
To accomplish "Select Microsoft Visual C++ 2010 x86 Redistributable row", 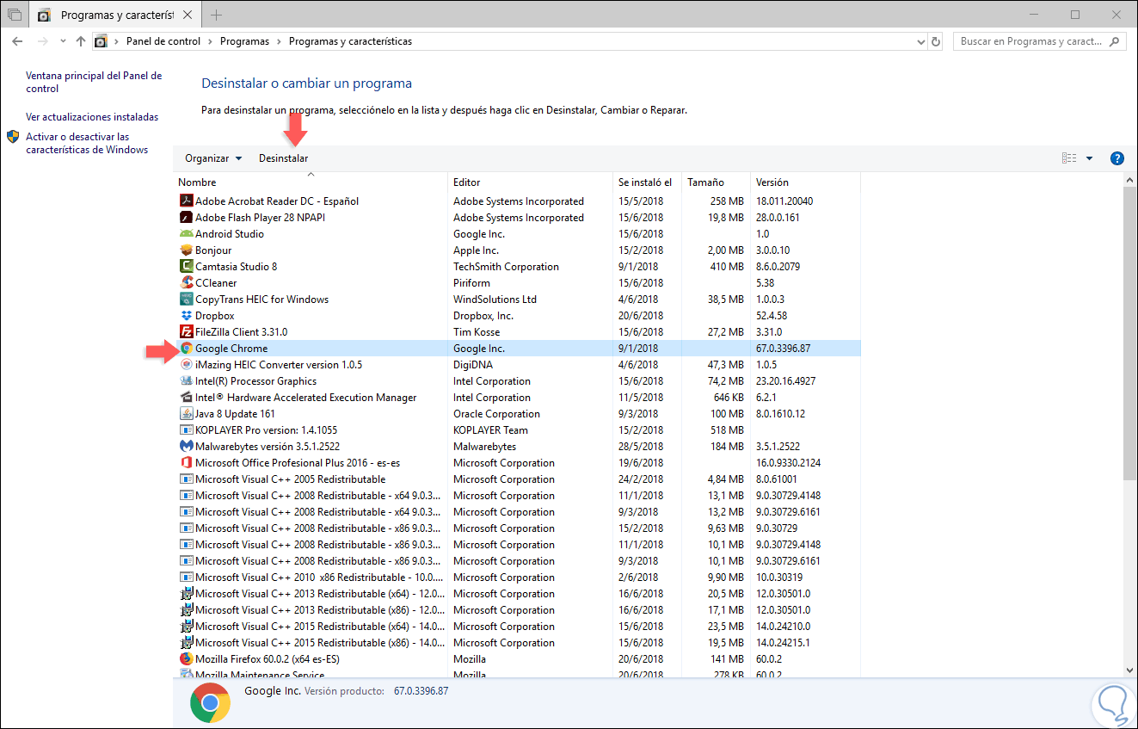I will coord(516,578).
